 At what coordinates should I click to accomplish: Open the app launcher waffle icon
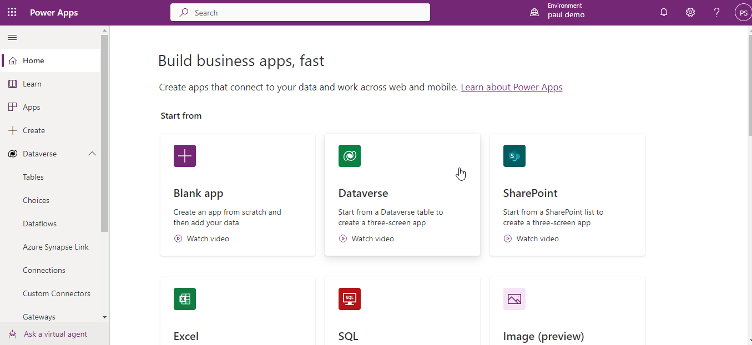click(x=12, y=12)
